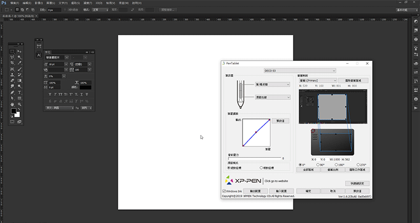The image size is (420, 223).
Task: Select the Lasso tool
Action: click(x=12, y=57)
